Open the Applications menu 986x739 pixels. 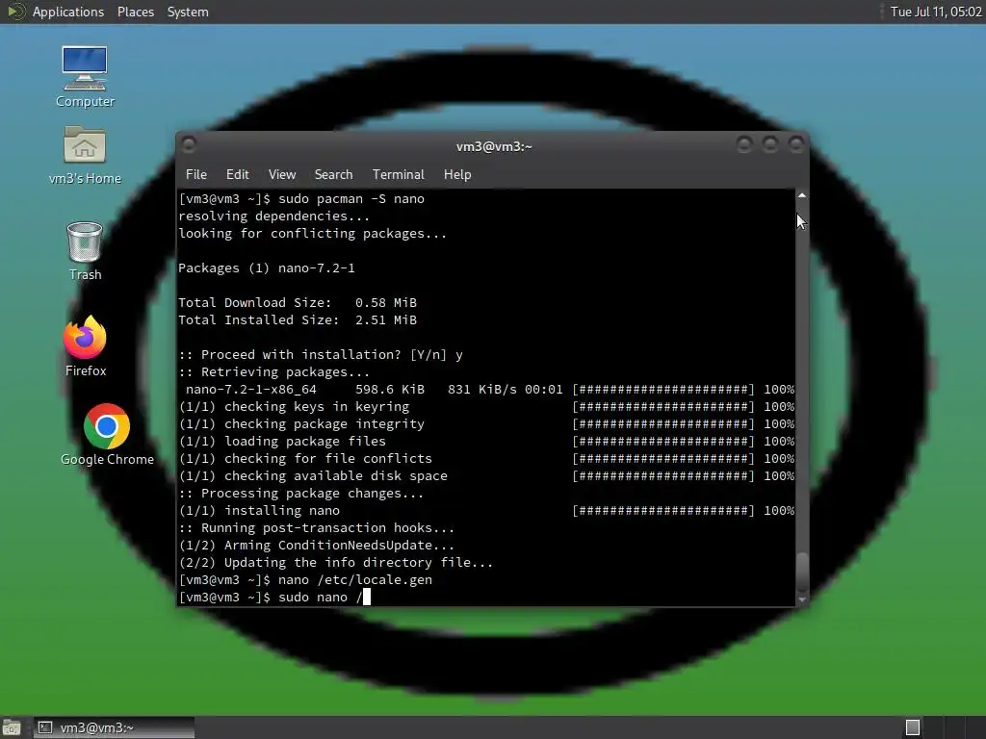(x=68, y=12)
